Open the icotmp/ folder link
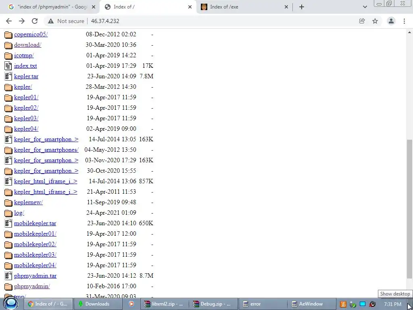The height and width of the screenshot is (310, 413). pos(24,55)
